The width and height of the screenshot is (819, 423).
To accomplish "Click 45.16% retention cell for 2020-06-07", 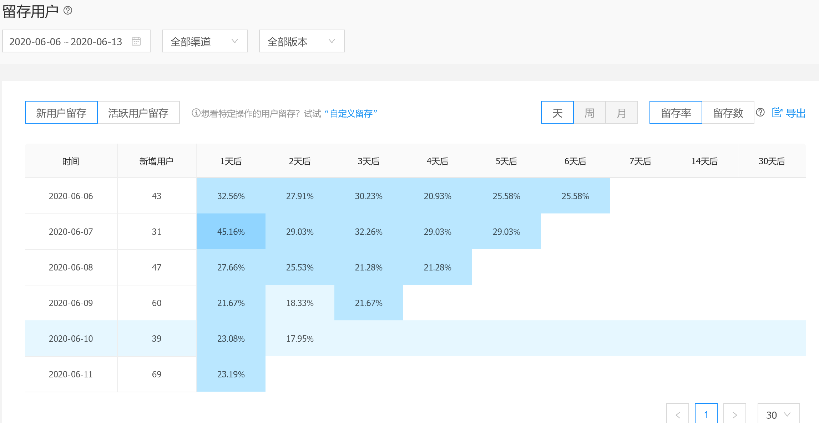I will [231, 232].
